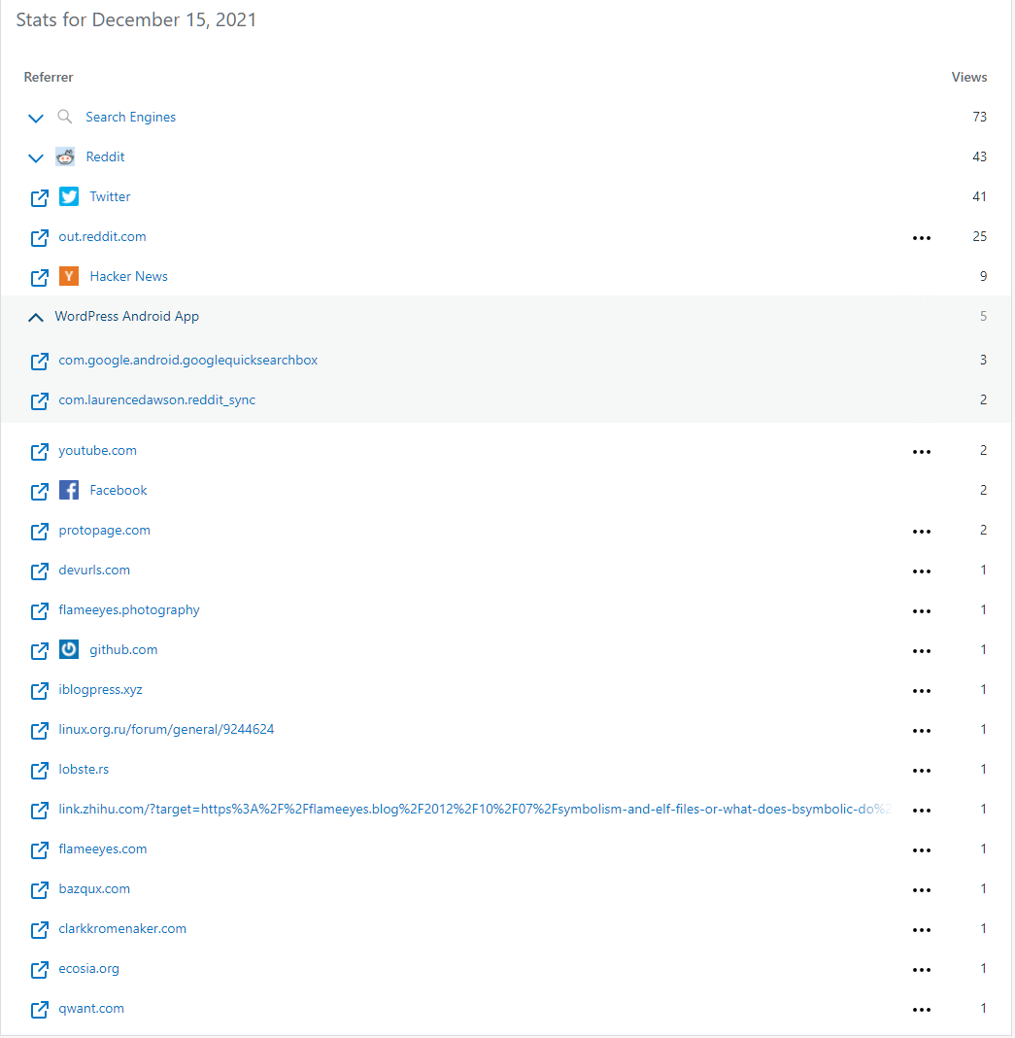Open the flameeyes.photography referrer link
Screen dimensions: 1015x1038
(x=128, y=609)
